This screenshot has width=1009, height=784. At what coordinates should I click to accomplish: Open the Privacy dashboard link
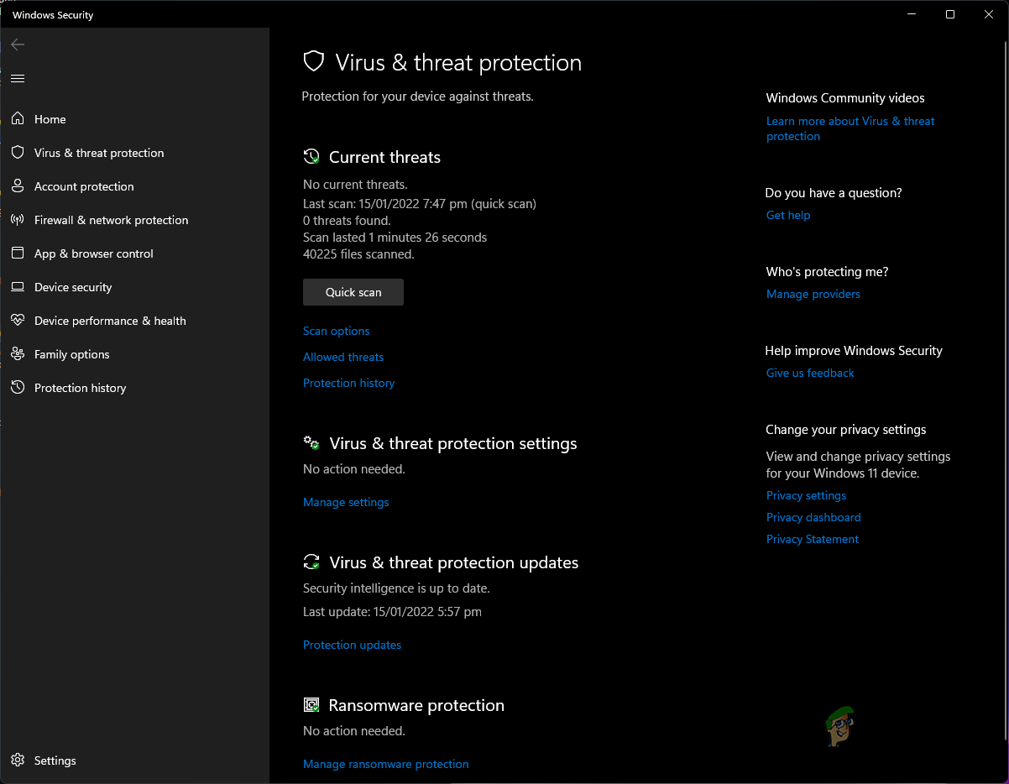813,517
